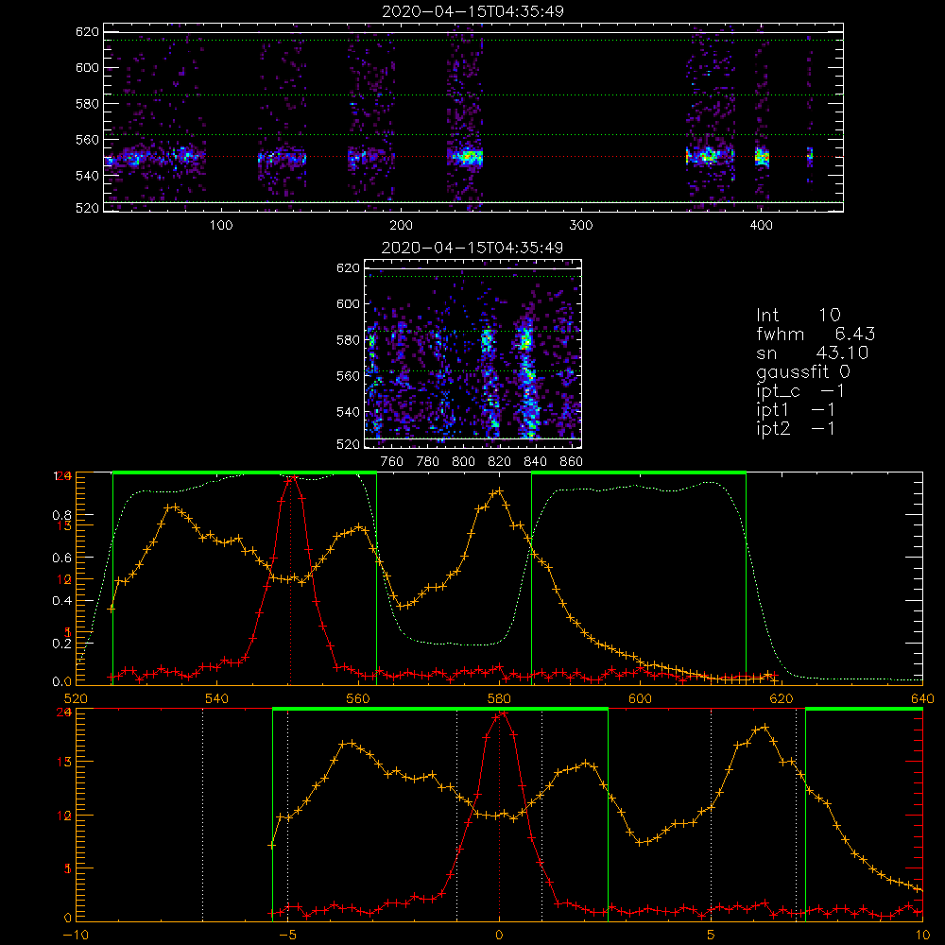Click the thick green bar above the red peak in profile plot
The height and width of the screenshot is (945, 945).
coord(245,473)
